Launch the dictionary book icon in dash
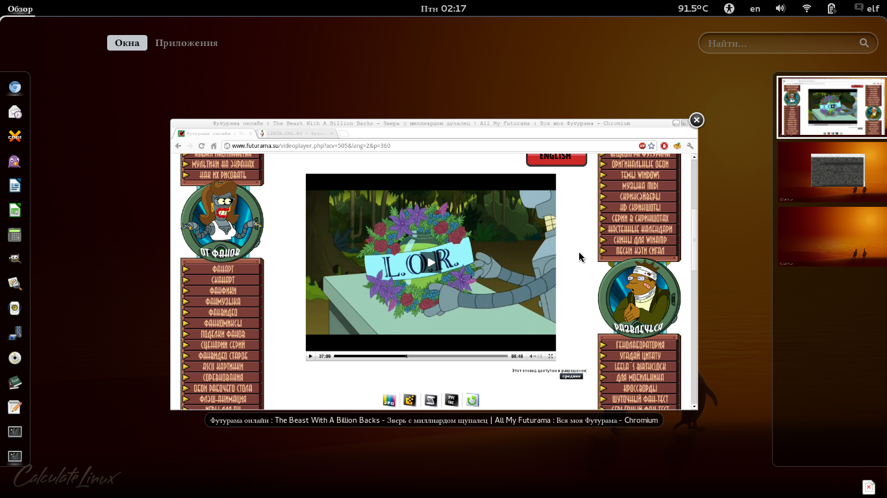The width and height of the screenshot is (887, 498). [x=14, y=383]
